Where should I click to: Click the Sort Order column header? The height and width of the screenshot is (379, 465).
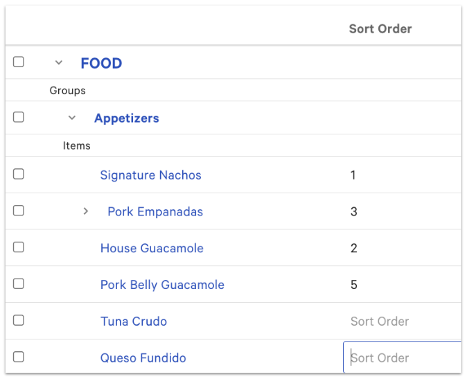pyautogui.click(x=380, y=29)
